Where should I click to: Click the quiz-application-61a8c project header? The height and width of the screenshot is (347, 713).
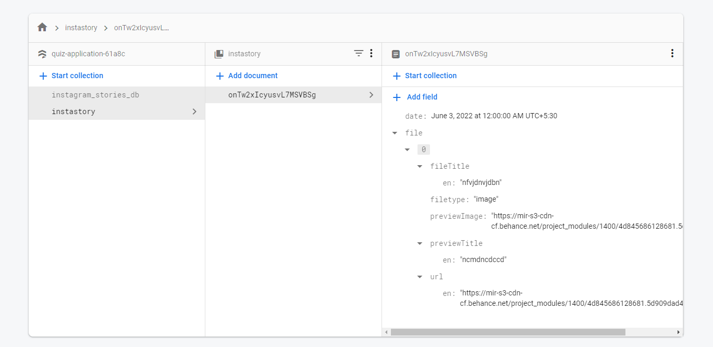[88, 54]
